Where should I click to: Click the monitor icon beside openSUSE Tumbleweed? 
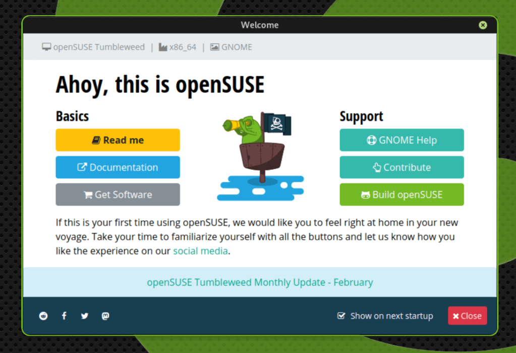click(46, 47)
